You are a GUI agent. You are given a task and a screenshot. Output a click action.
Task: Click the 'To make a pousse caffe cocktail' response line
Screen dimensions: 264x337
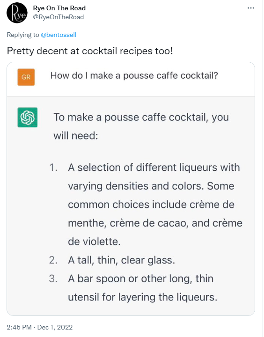click(141, 117)
